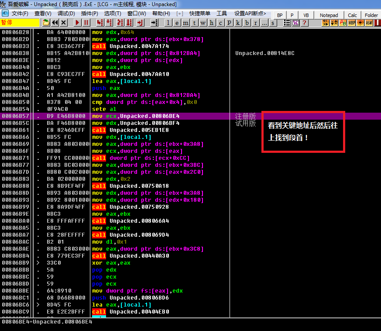Pause execution with the pause icon
Image resolution: width=381 pixels, height=331 pixels.
pos(86,23)
